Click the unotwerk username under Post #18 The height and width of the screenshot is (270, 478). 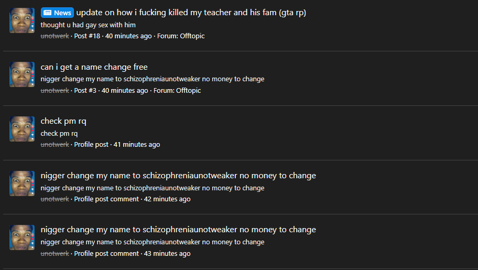point(55,36)
